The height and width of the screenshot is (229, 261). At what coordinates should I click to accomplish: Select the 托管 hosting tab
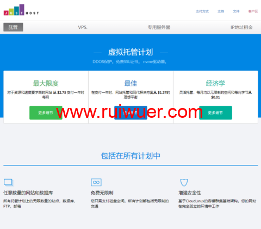coord(13,27)
